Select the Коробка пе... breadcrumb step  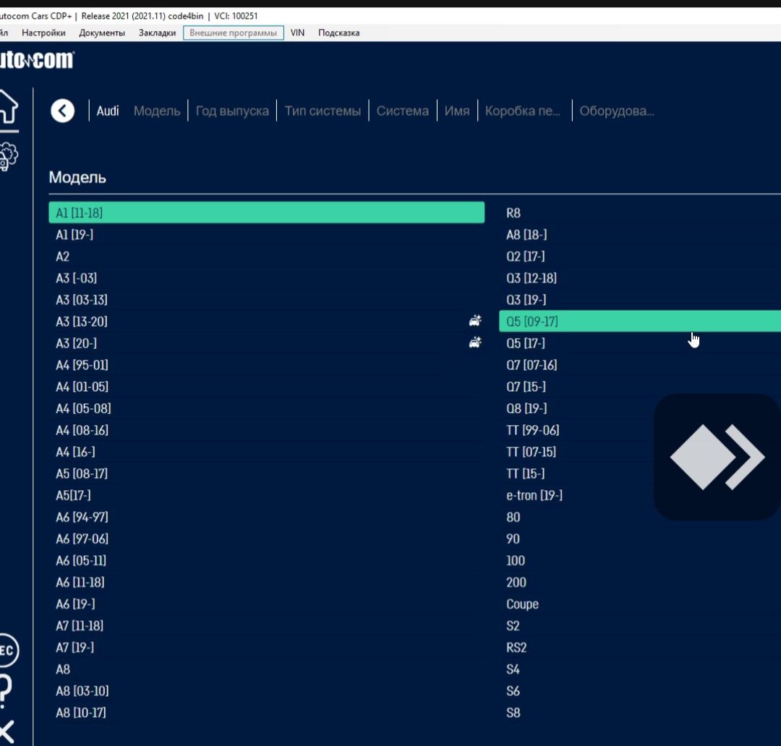[x=523, y=111]
